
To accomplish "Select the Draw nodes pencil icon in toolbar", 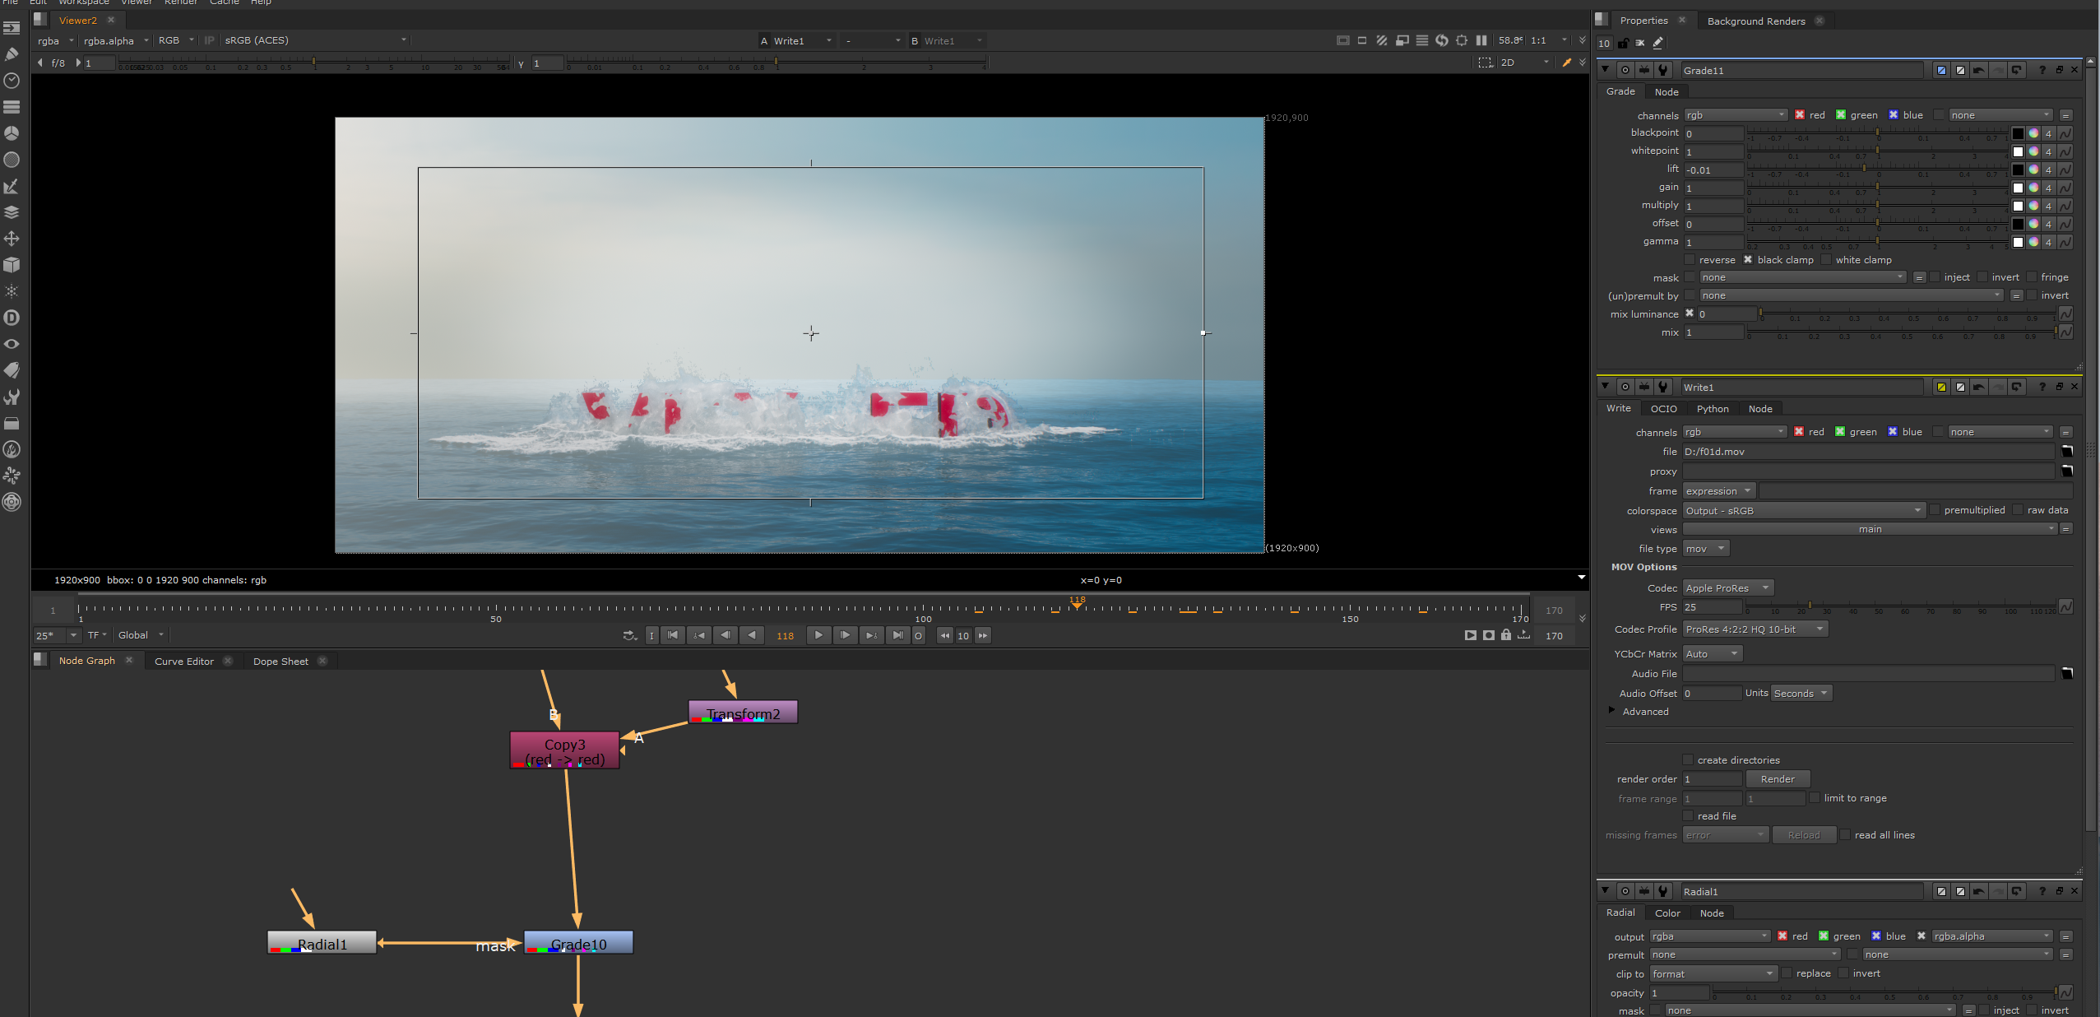I will coord(12,55).
